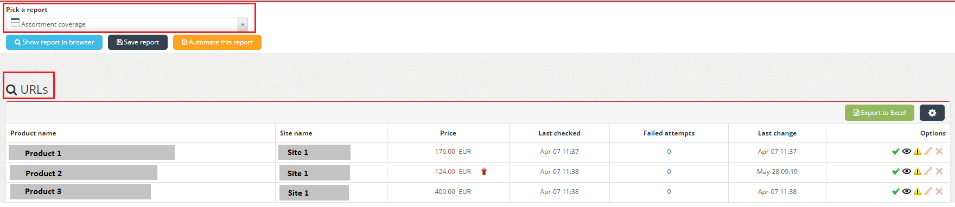955x207 pixels.
Task: Click the green checkmark in Product 1 row
Action: pyautogui.click(x=895, y=152)
